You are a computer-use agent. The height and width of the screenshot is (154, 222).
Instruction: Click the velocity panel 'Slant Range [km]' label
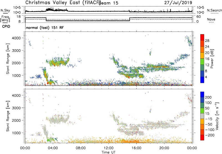tap(8, 116)
